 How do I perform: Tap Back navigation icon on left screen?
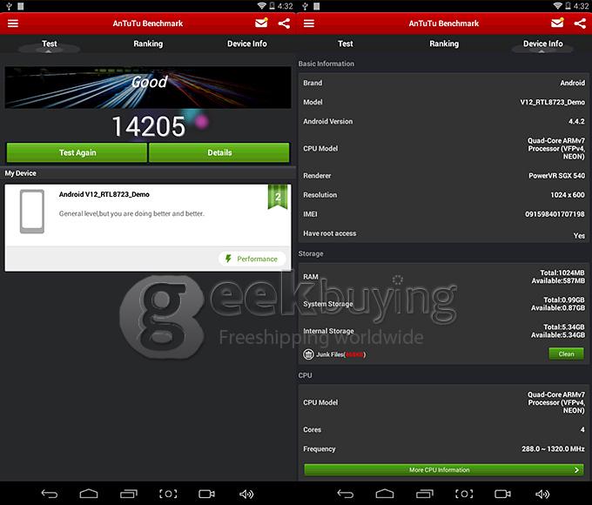(50, 494)
